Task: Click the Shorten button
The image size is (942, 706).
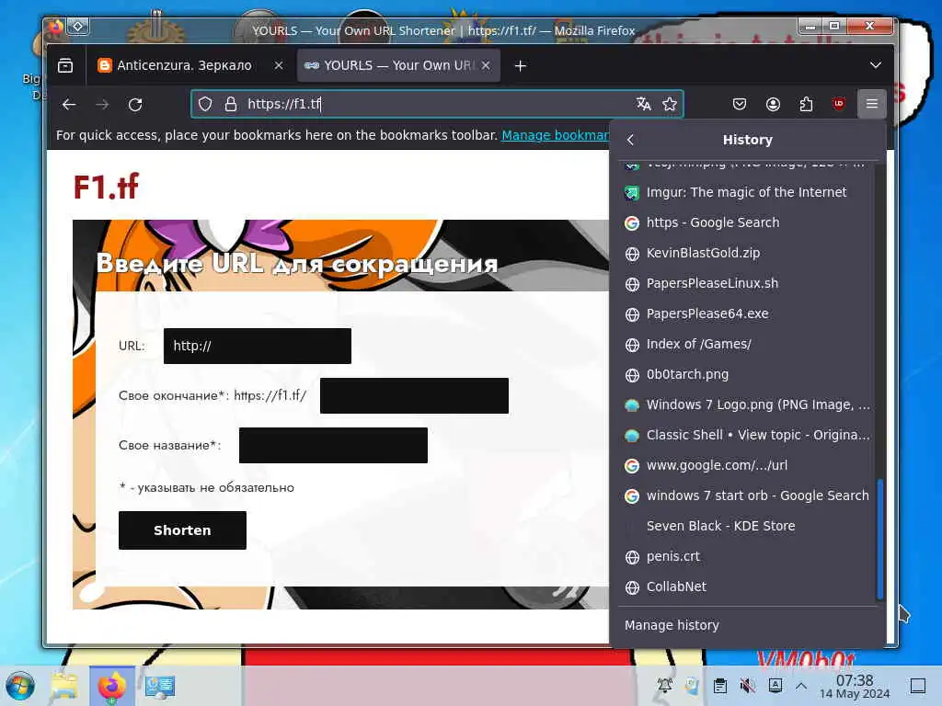Action: coord(182,530)
